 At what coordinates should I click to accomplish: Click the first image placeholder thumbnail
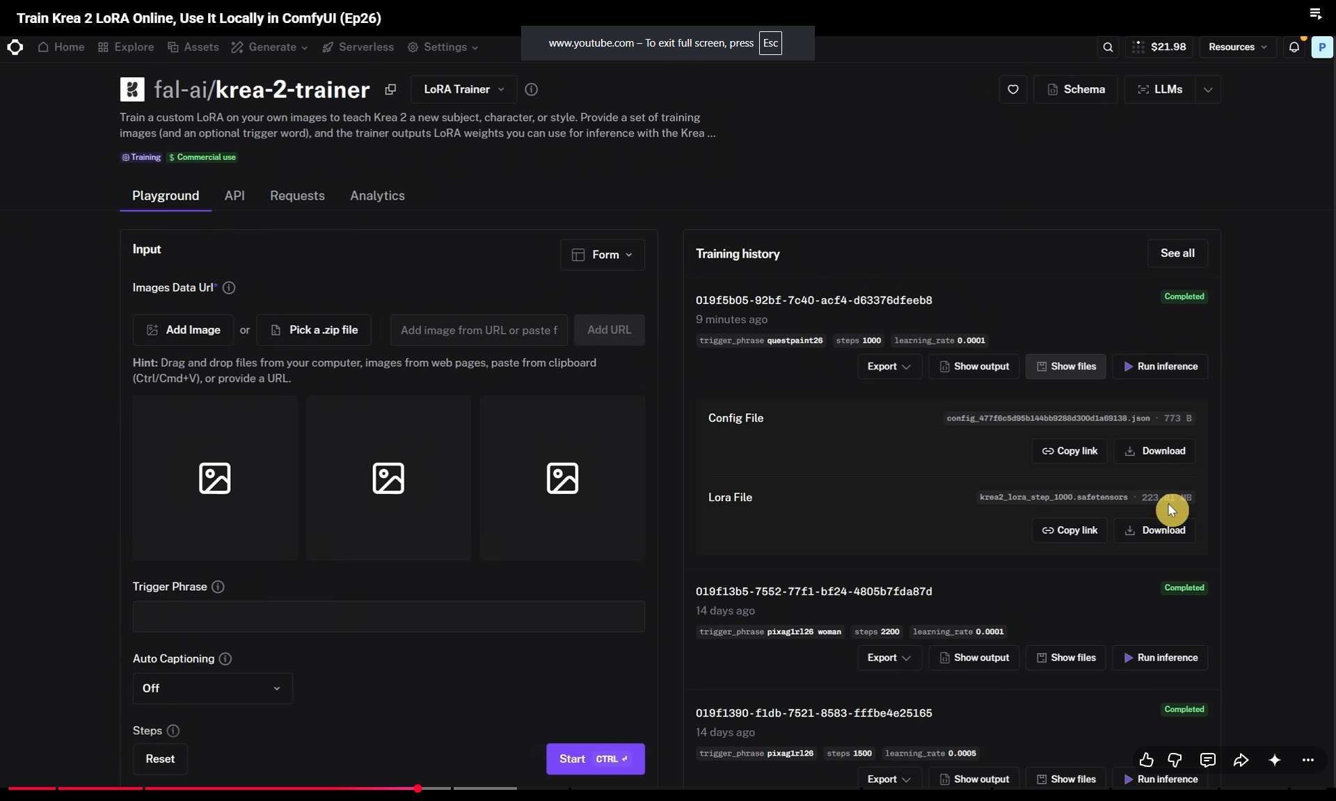point(214,478)
